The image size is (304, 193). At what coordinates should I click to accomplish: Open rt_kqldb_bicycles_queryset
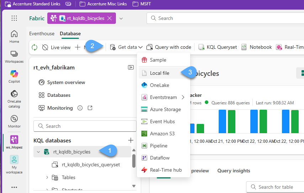86,165
